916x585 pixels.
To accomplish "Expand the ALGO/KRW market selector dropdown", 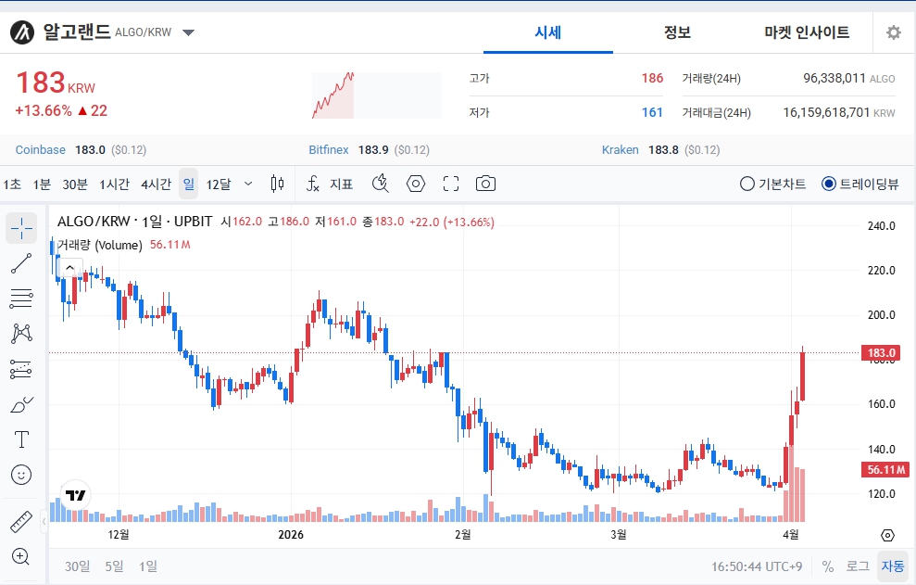I will click(188, 32).
